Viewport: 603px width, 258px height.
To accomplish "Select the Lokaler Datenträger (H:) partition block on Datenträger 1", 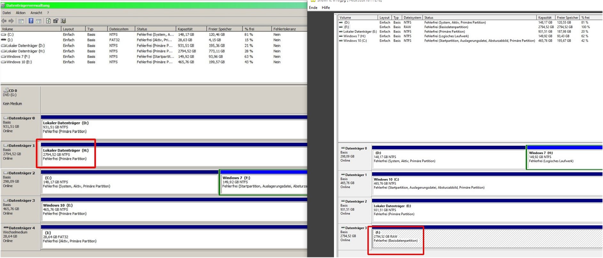I will (174, 156).
